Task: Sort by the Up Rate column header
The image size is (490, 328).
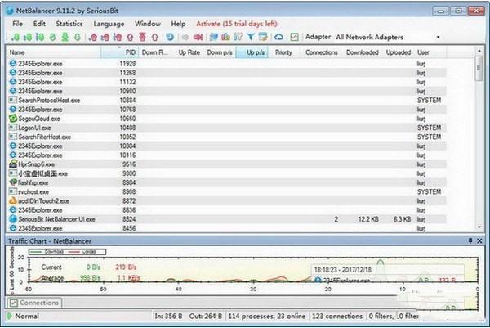Action: click(x=189, y=52)
